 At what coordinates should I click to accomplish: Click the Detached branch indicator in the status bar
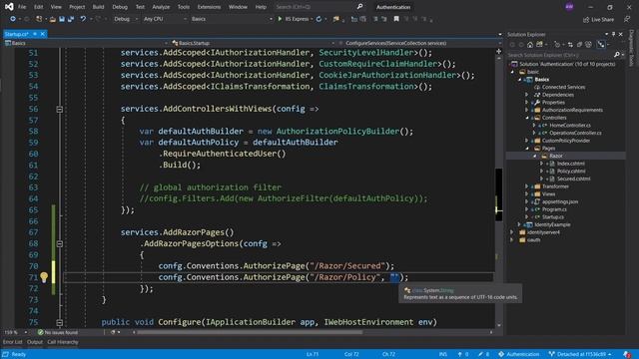pyautogui.click(x=580, y=354)
